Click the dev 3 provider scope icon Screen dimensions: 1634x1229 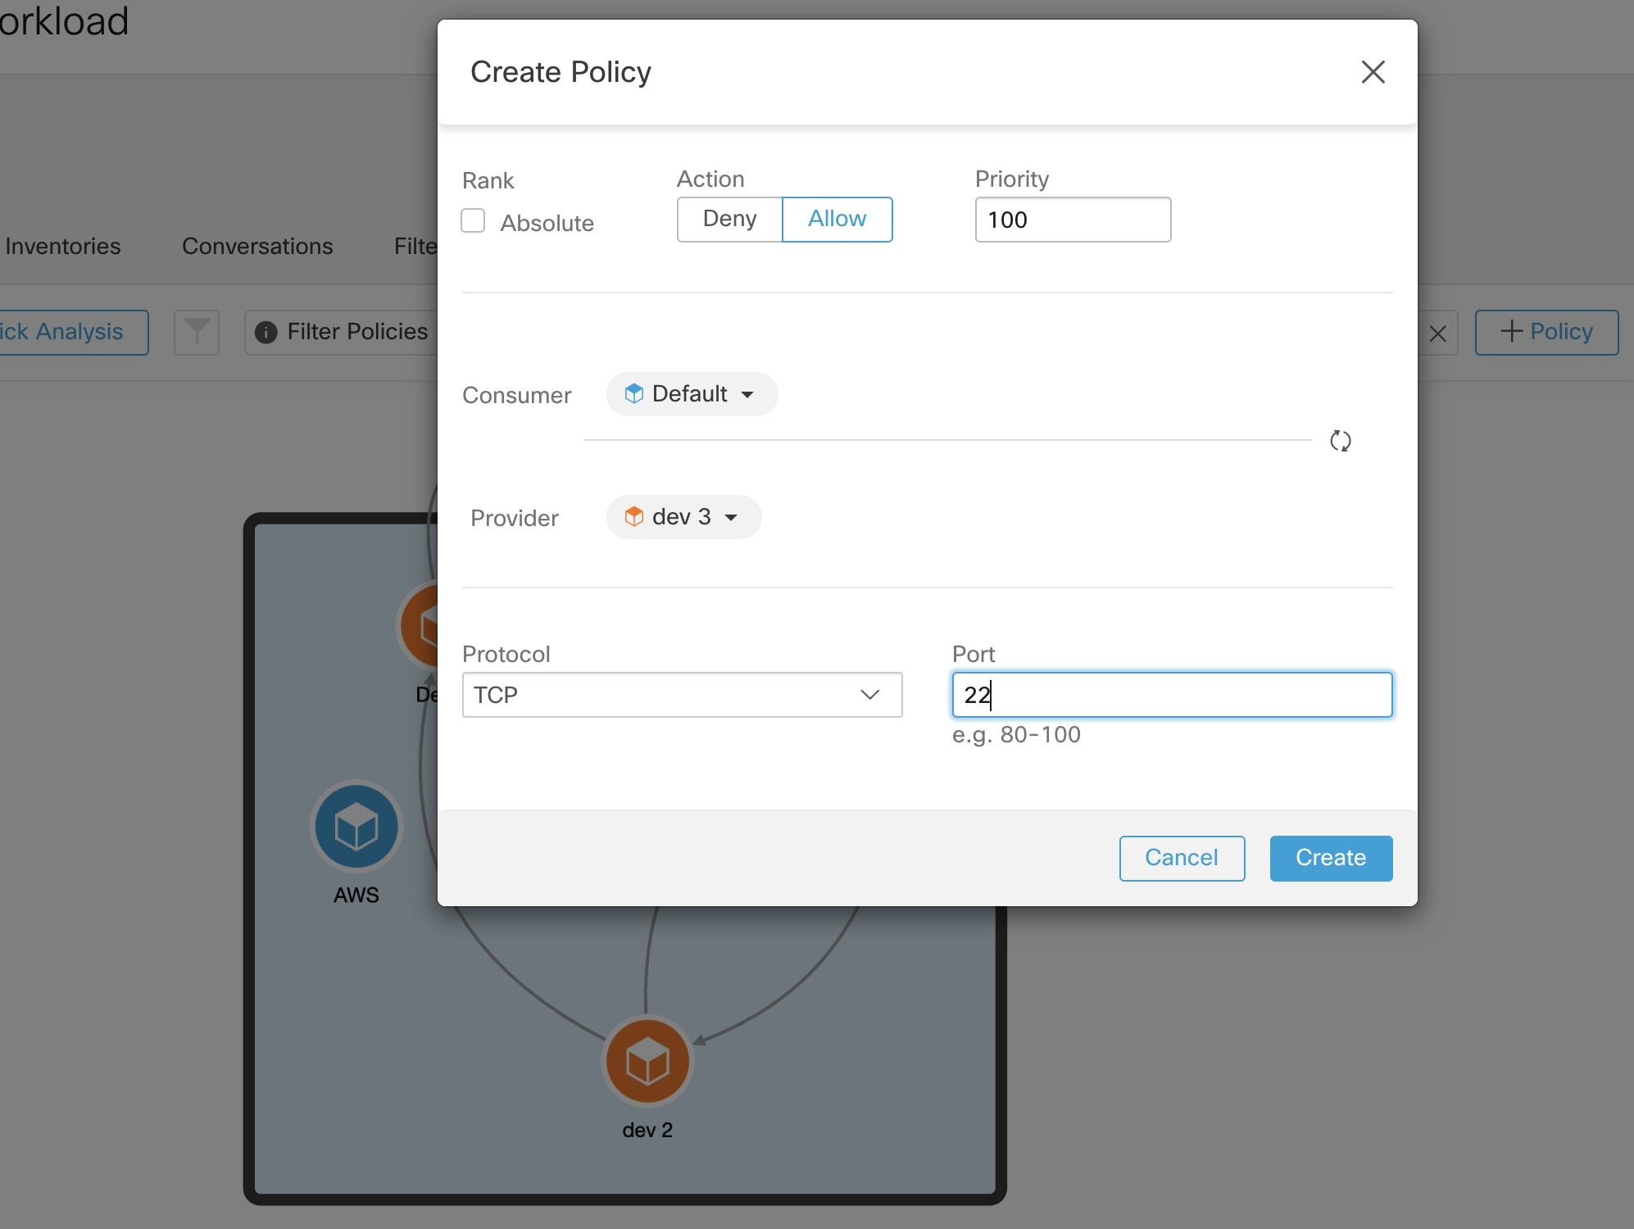click(x=633, y=516)
